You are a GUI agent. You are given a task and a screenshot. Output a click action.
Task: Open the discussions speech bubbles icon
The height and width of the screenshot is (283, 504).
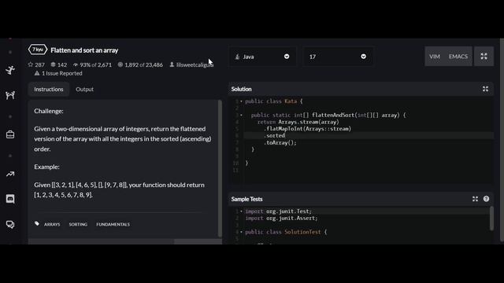click(x=10, y=224)
